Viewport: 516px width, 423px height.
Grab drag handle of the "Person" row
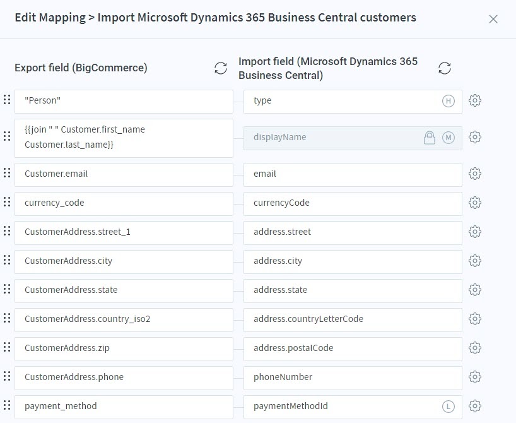click(x=7, y=100)
